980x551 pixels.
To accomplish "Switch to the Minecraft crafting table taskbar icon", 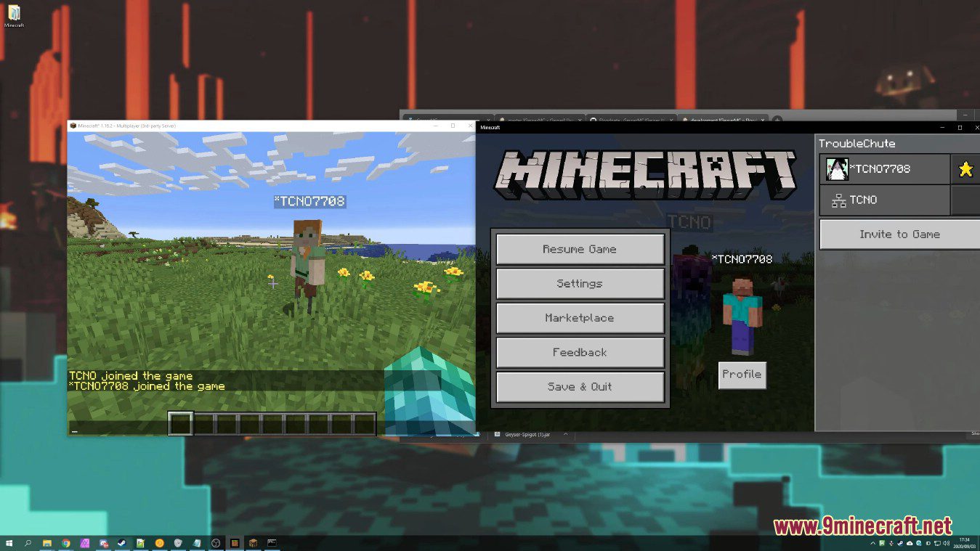I will point(254,543).
